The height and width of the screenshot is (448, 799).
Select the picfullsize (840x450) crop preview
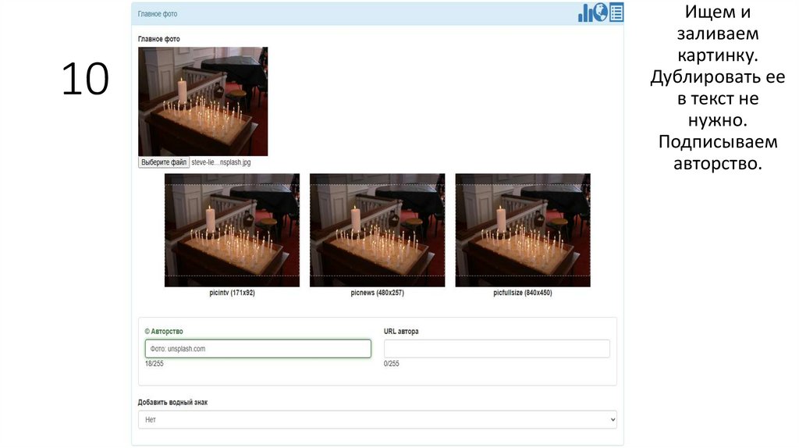click(x=523, y=230)
